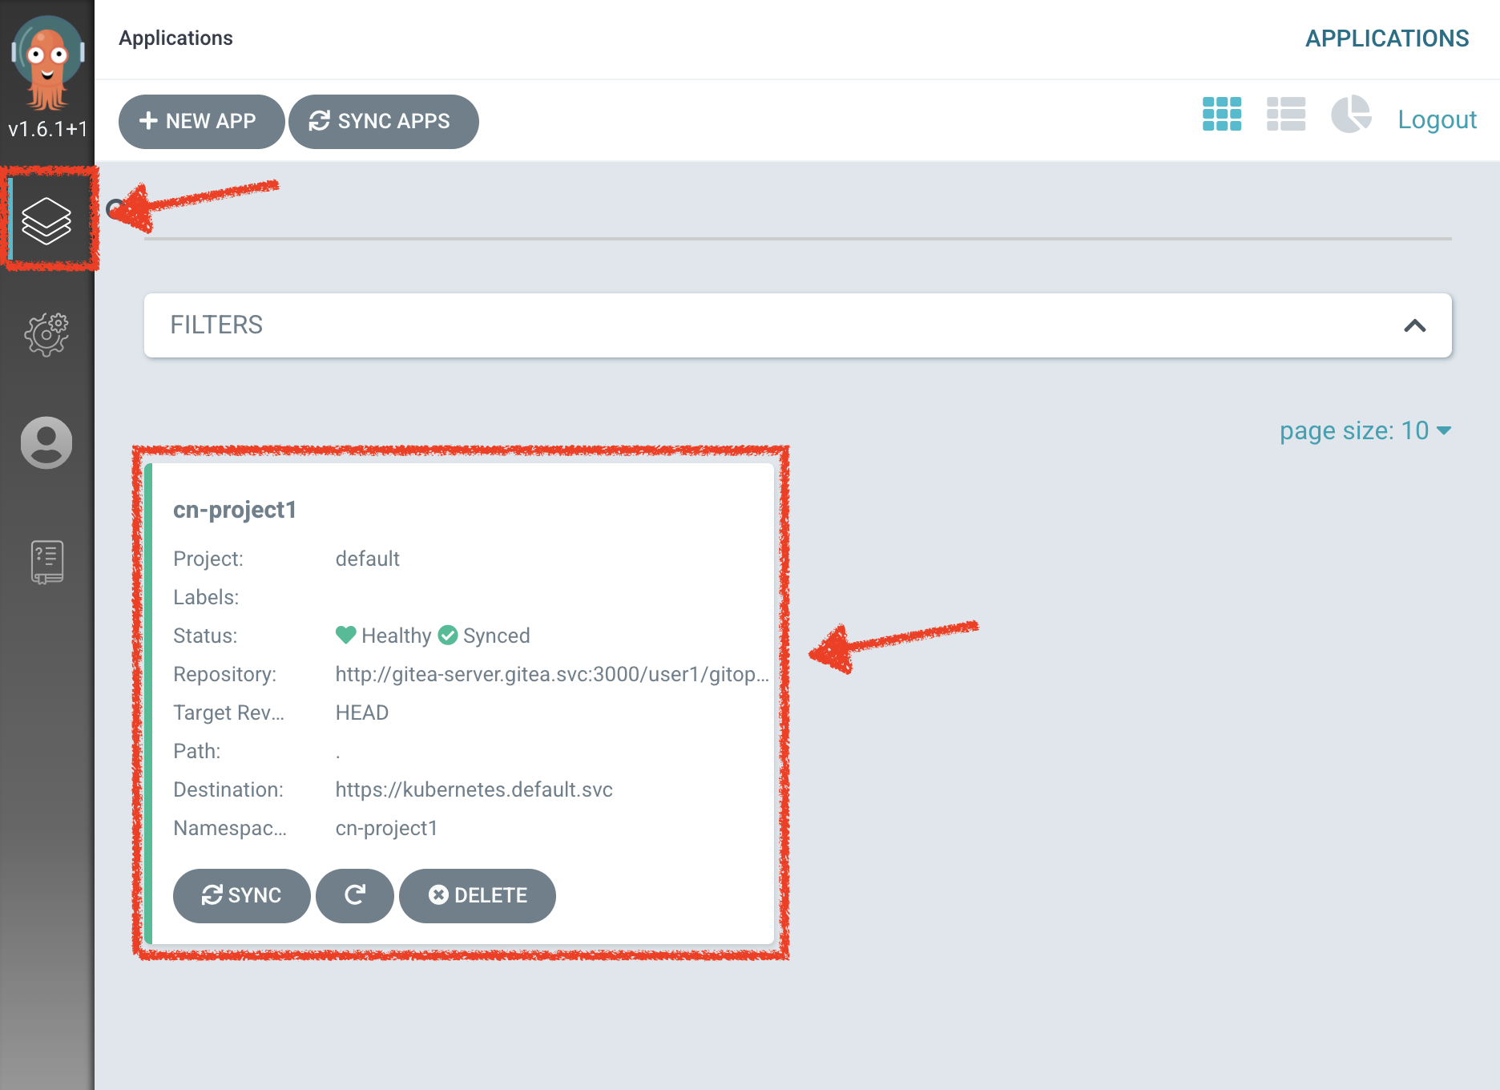Click the Logout link
The width and height of the screenshot is (1500, 1090).
pos(1437,119)
